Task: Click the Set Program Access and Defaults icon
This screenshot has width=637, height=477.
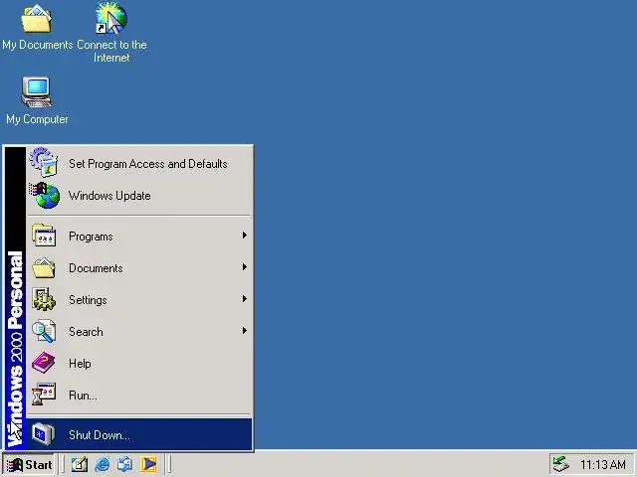Action: (x=44, y=163)
